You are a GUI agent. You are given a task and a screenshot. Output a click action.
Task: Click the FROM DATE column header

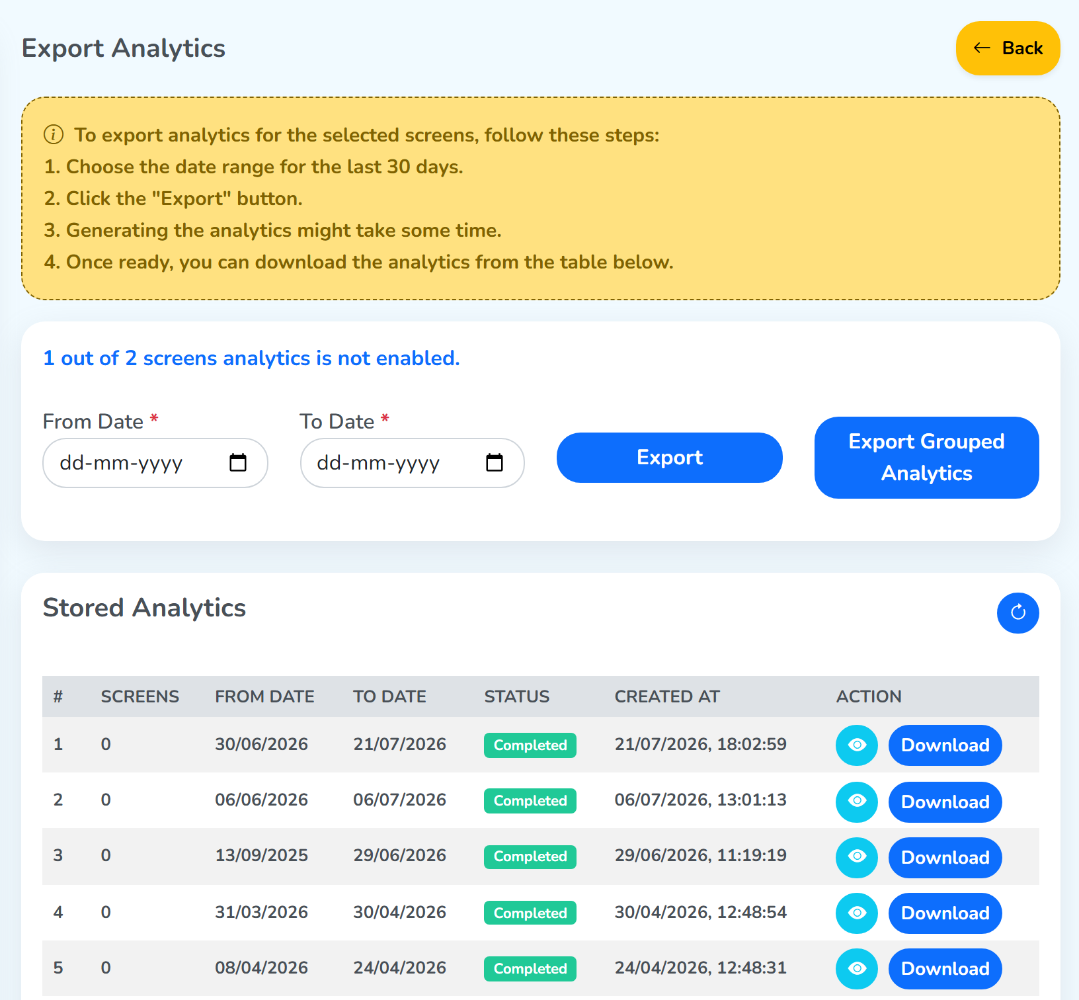coord(264,696)
